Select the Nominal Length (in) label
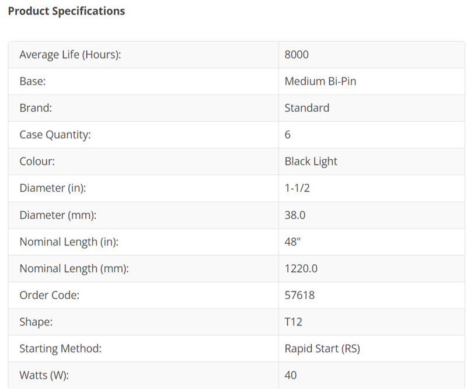 pos(69,241)
